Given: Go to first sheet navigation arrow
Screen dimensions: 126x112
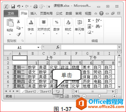Looking at the screenshot, I should [6, 91].
